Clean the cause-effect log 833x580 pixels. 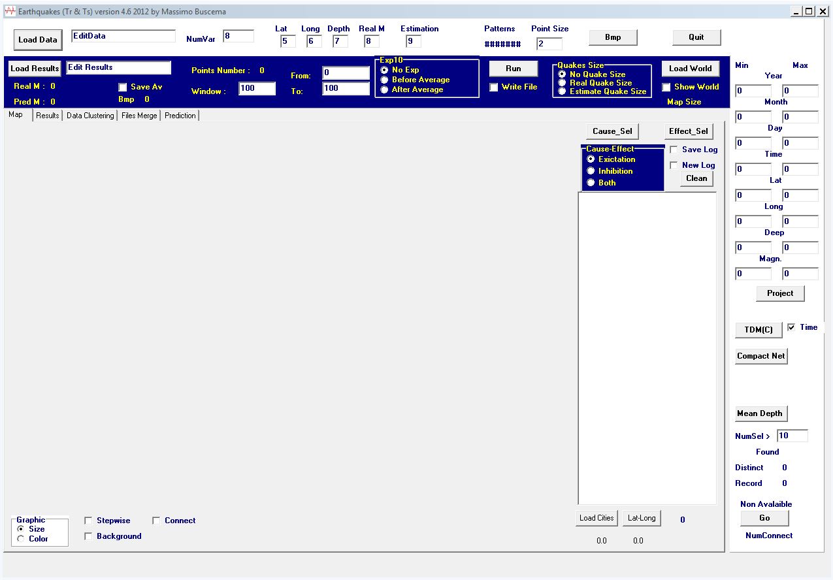696,178
